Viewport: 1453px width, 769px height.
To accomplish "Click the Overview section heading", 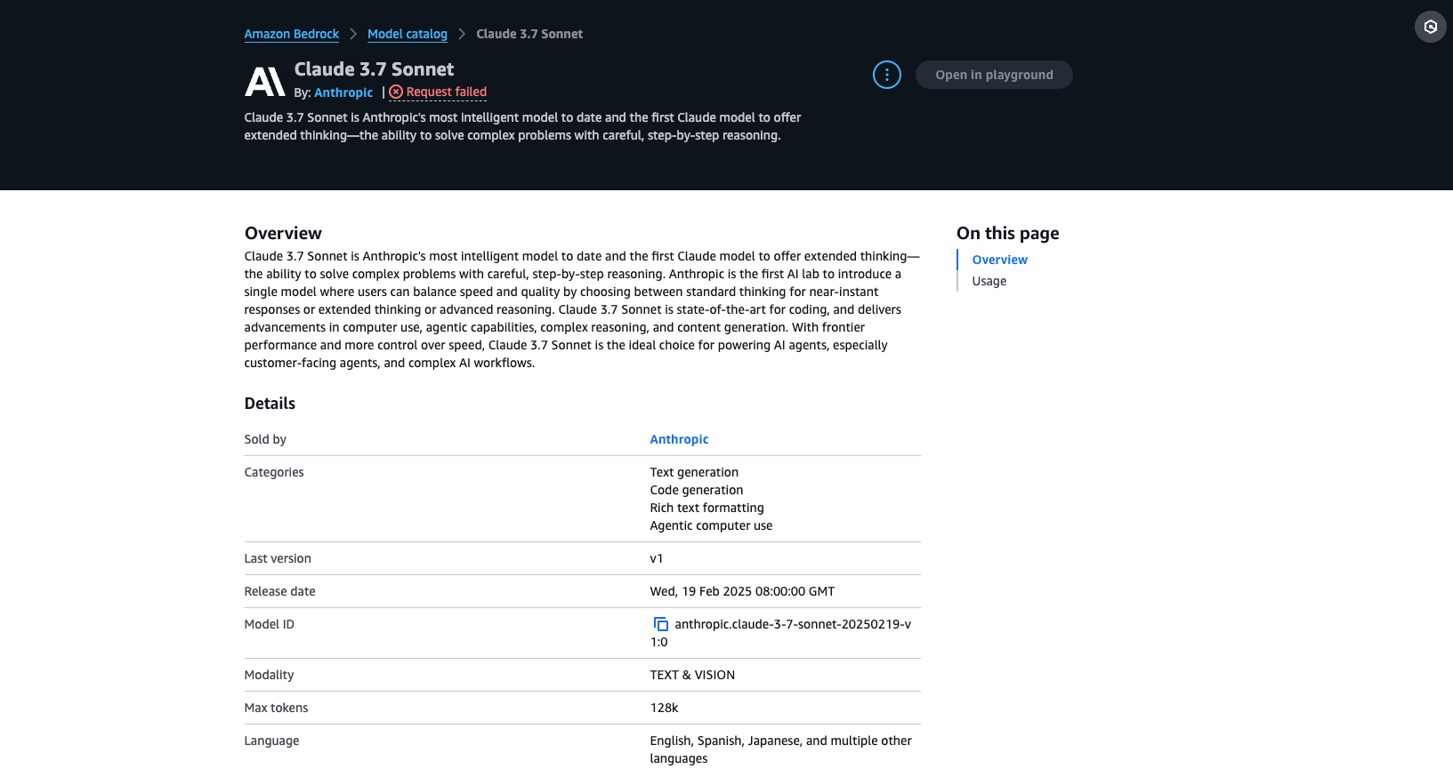I will (x=283, y=233).
